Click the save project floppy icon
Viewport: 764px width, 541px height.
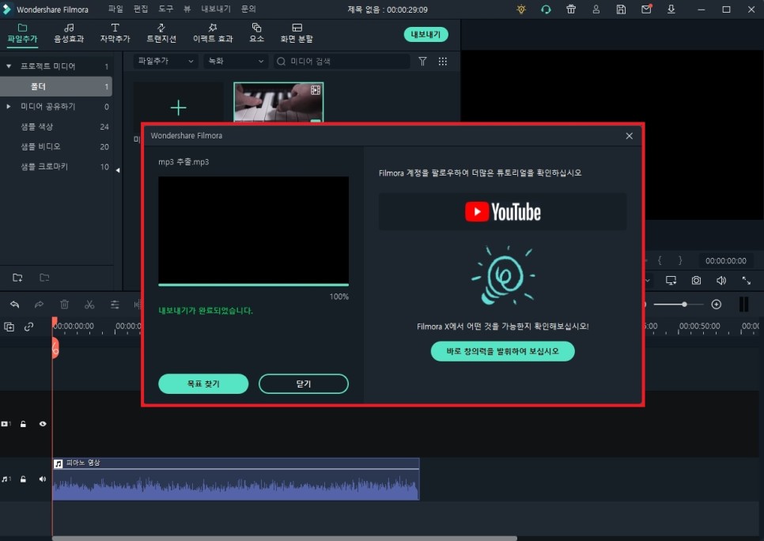click(621, 9)
